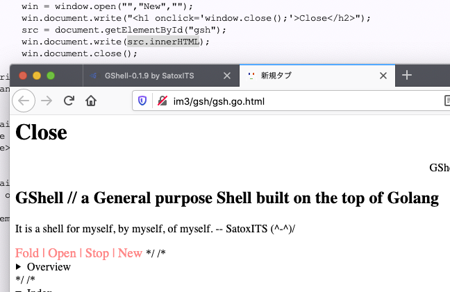Viewport: 450px width, 292px height.
Task: Expand the Overview disclosure triangle
Action: click(x=19, y=266)
